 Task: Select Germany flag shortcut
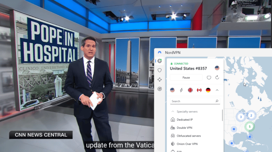click(x=208, y=90)
